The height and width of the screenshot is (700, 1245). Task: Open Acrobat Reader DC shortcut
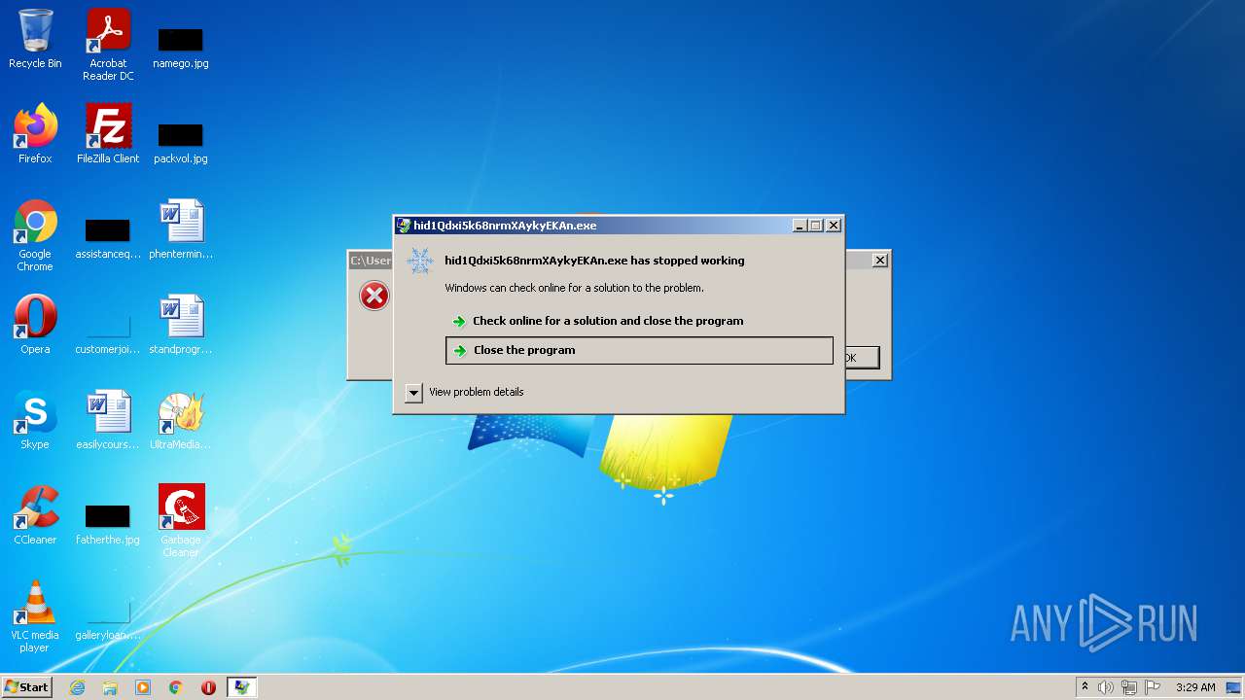[x=108, y=45]
